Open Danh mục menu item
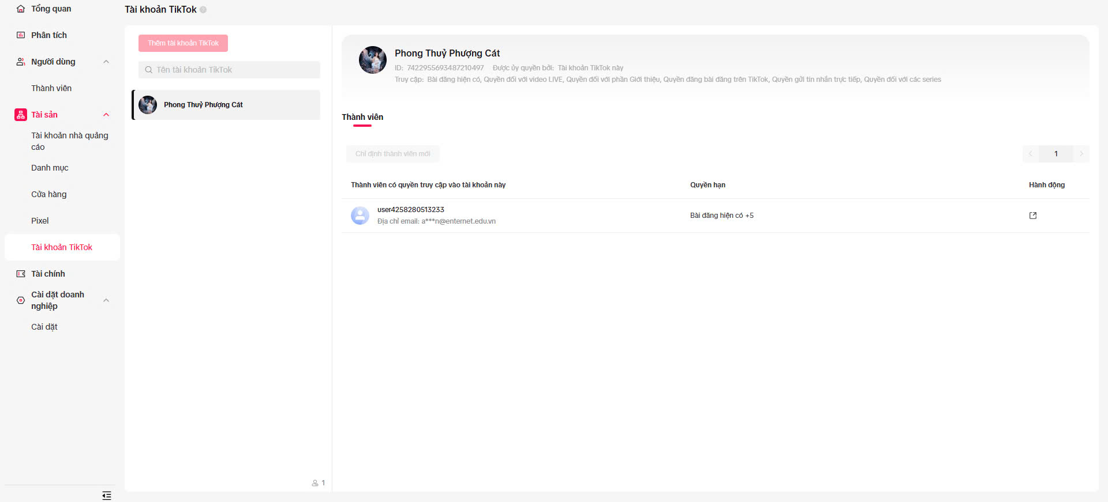The width and height of the screenshot is (1108, 502). tap(50, 168)
